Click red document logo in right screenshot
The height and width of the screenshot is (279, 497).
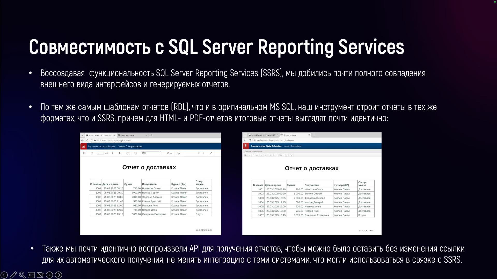(x=246, y=146)
